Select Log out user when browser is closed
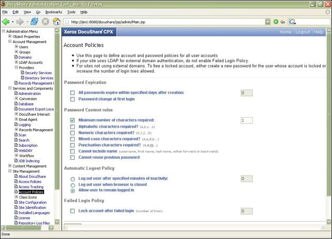This screenshot has width=332, height=239. coord(73,185)
